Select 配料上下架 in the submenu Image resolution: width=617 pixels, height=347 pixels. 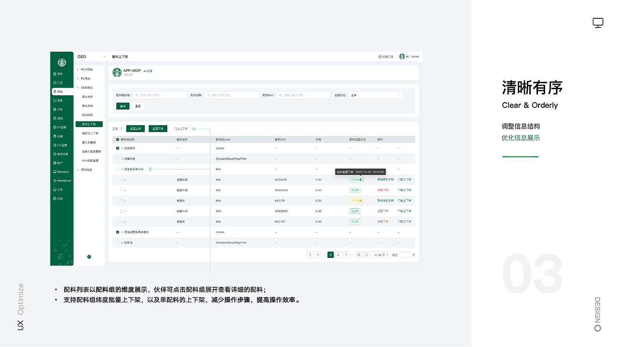[x=89, y=124]
